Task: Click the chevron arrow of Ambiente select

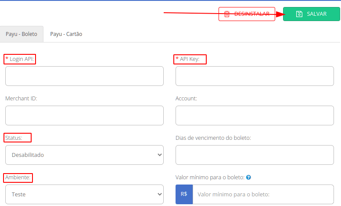Action: 160,194
